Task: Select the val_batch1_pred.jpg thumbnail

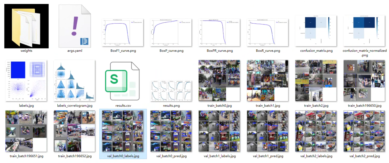Action: pos(268,131)
